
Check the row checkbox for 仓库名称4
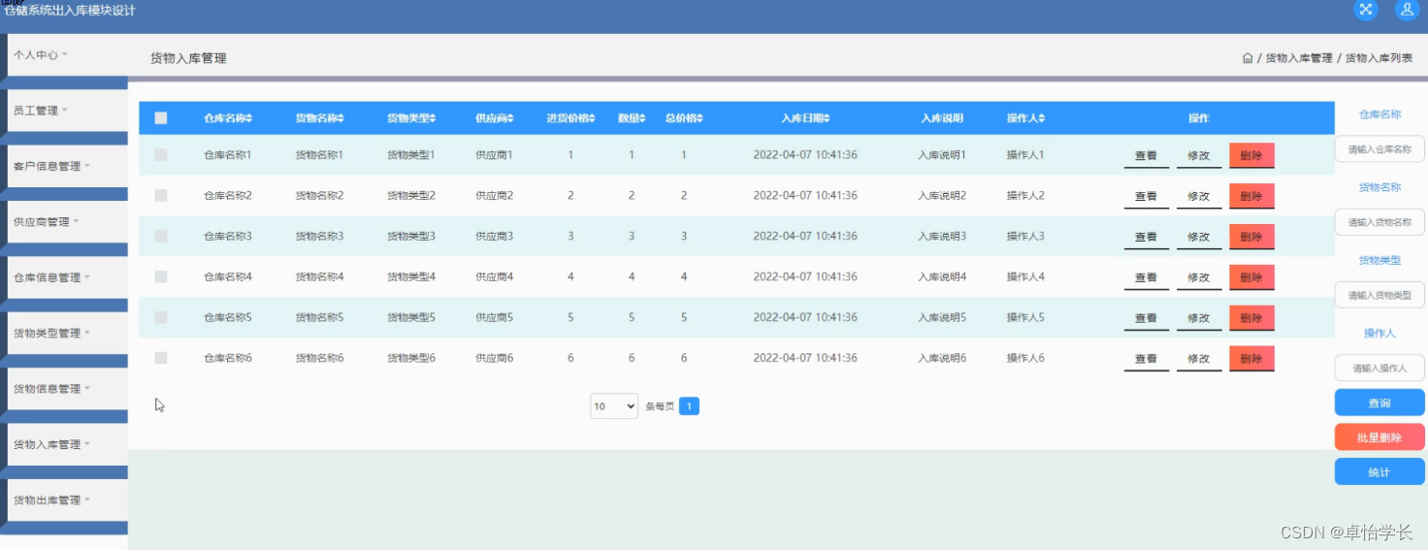[161, 276]
